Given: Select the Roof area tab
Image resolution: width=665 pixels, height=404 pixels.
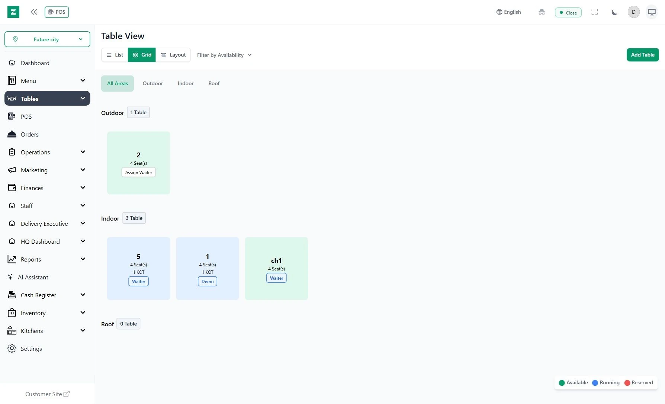Looking at the screenshot, I should (214, 83).
